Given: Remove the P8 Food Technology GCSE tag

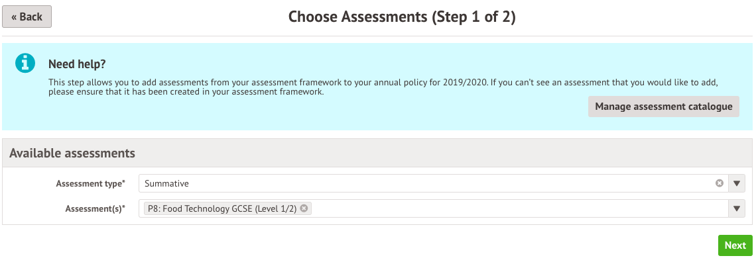Looking at the screenshot, I should (304, 208).
